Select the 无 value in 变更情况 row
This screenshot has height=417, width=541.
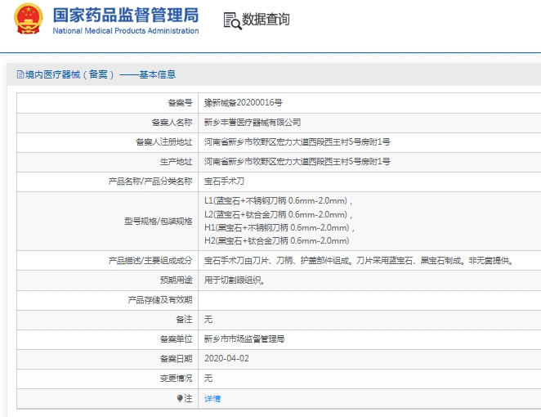pos(208,379)
